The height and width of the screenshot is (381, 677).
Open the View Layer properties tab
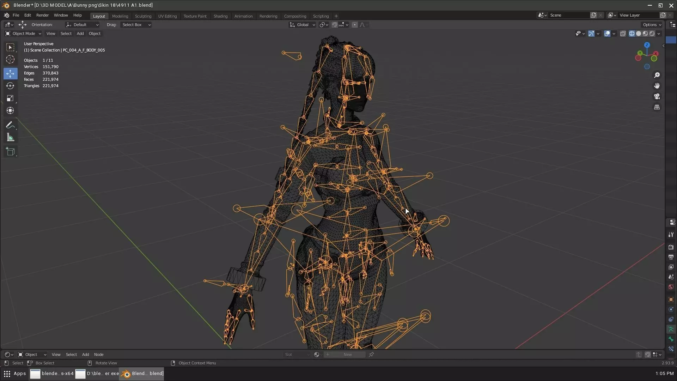[671, 267]
